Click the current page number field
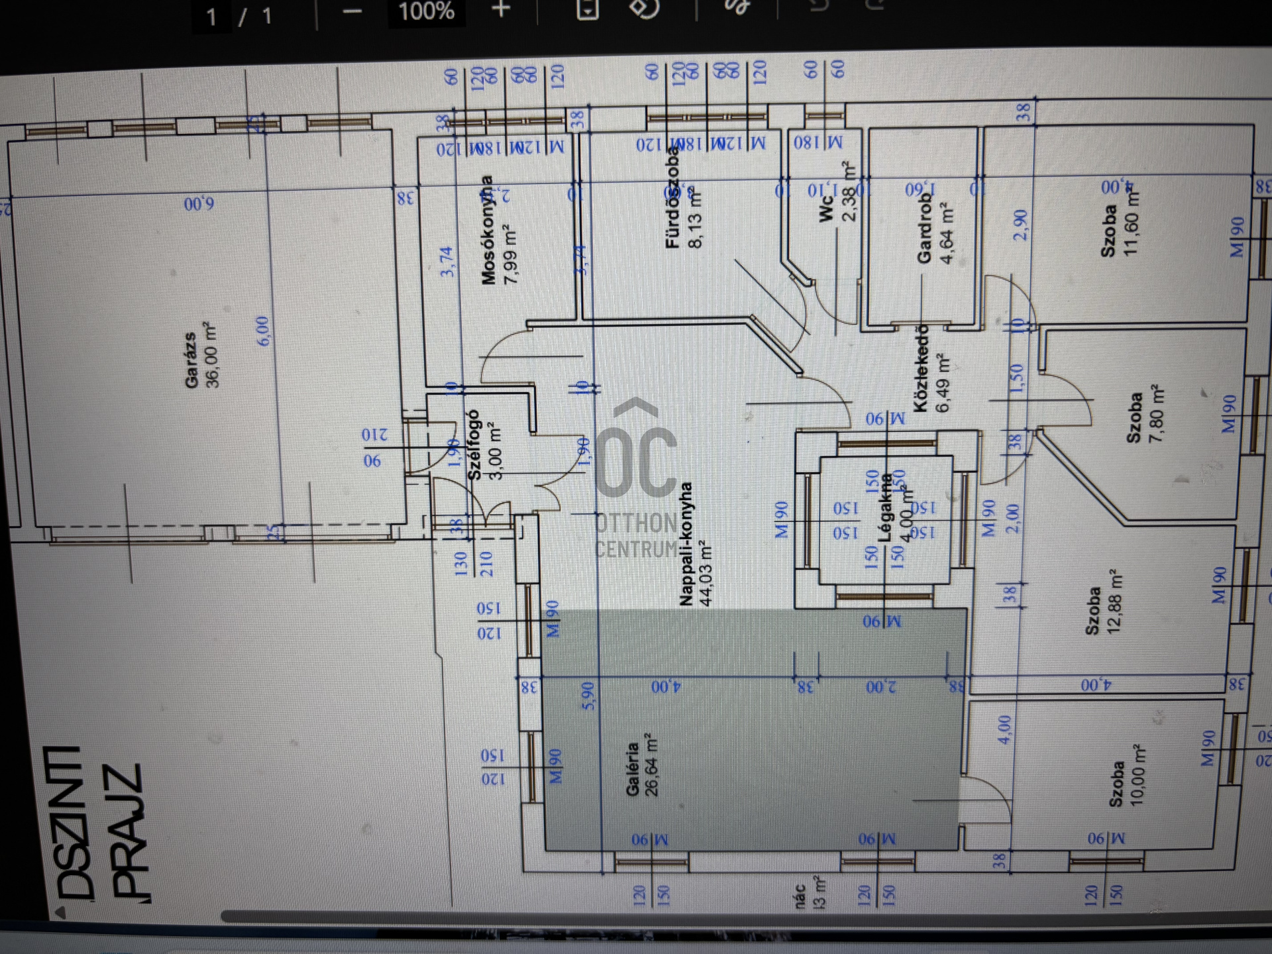The image size is (1272, 954). coord(211,17)
